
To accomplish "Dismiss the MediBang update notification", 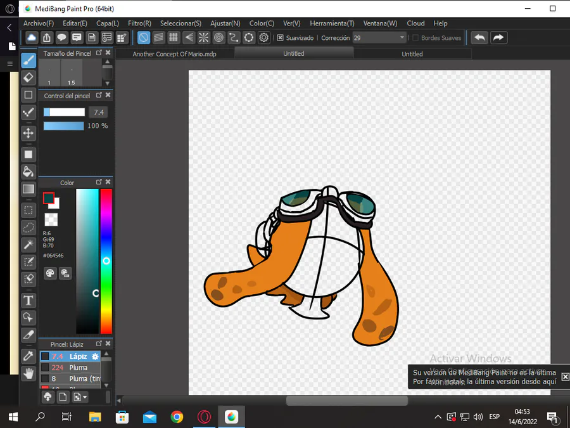I will point(565,377).
